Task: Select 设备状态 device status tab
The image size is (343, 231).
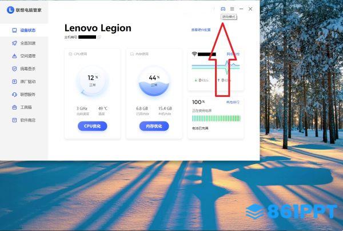Action: pyautogui.click(x=24, y=30)
